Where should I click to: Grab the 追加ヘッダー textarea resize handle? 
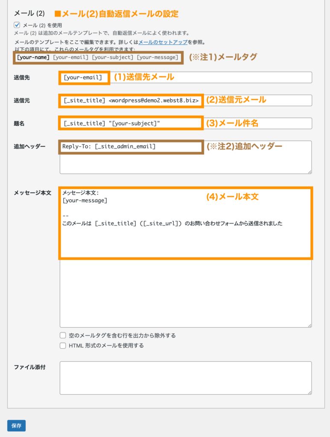[309, 171]
